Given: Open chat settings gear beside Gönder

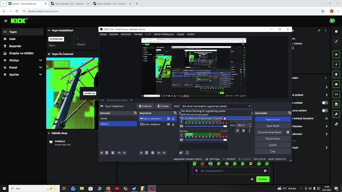Looking at the screenshot, I should tap(252, 179).
